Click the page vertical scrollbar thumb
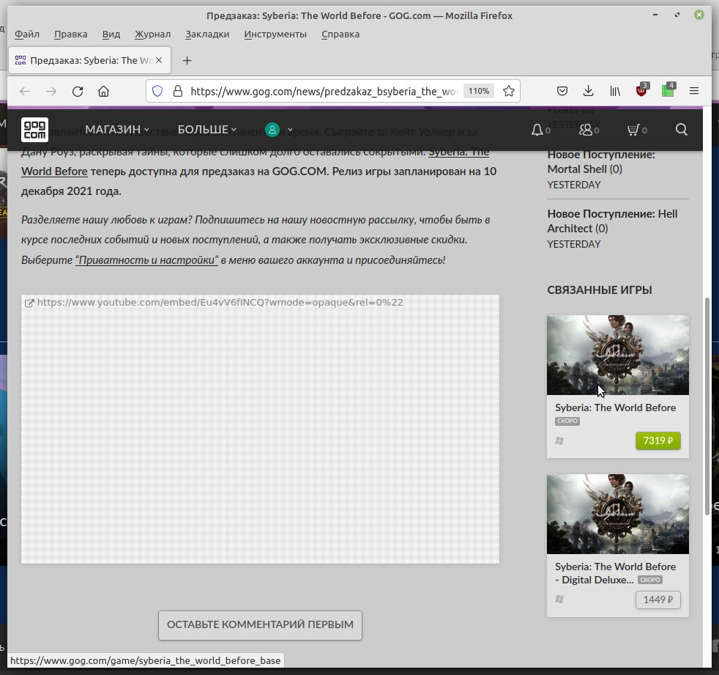The image size is (719, 675). (707, 406)
